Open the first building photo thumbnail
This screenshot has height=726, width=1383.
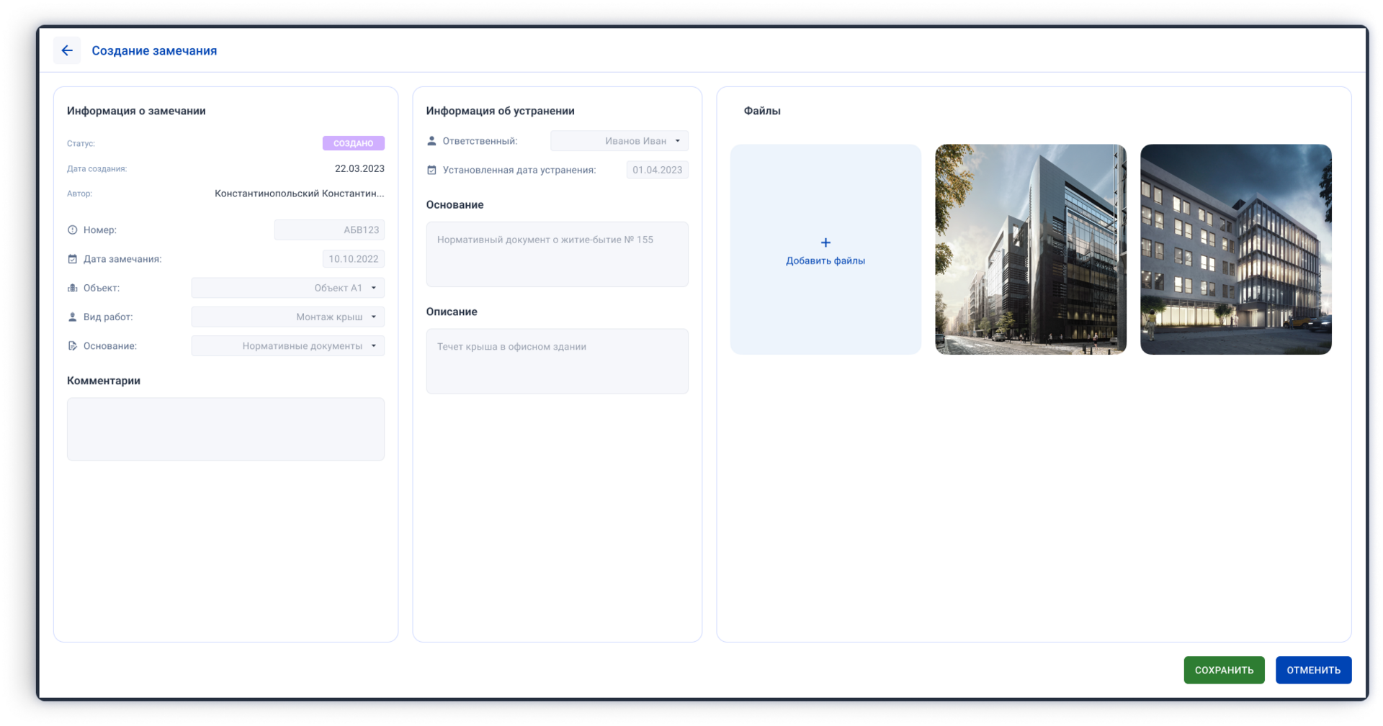(x=1031, y=249)
